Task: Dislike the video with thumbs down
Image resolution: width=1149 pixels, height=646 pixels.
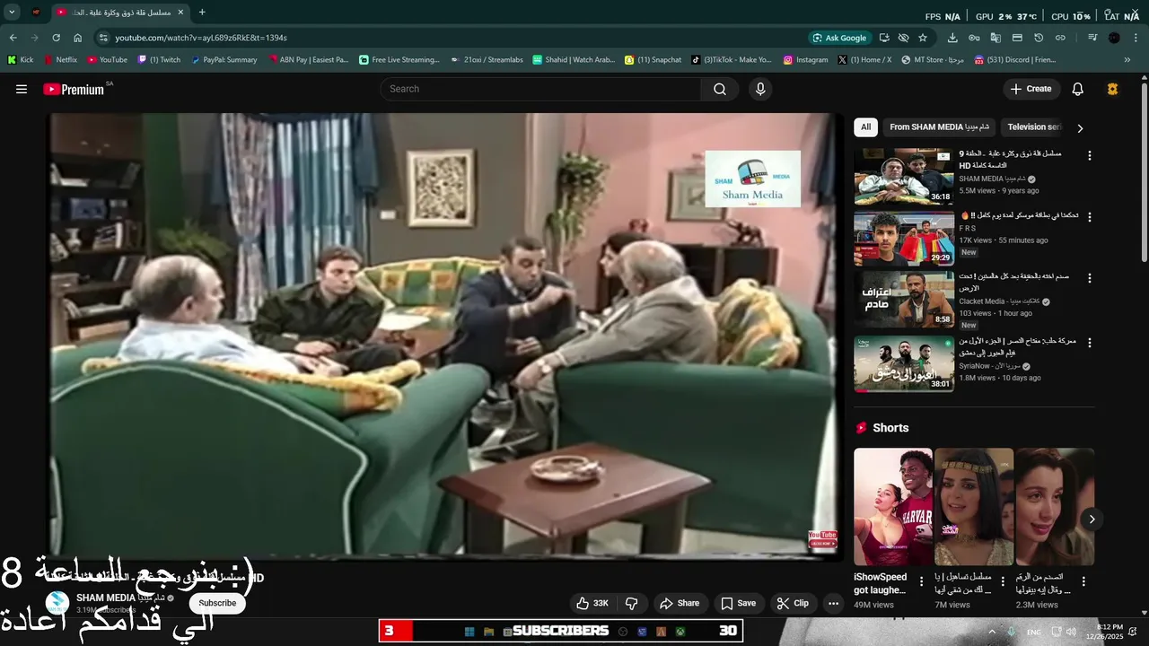Action: pos(632,604)
